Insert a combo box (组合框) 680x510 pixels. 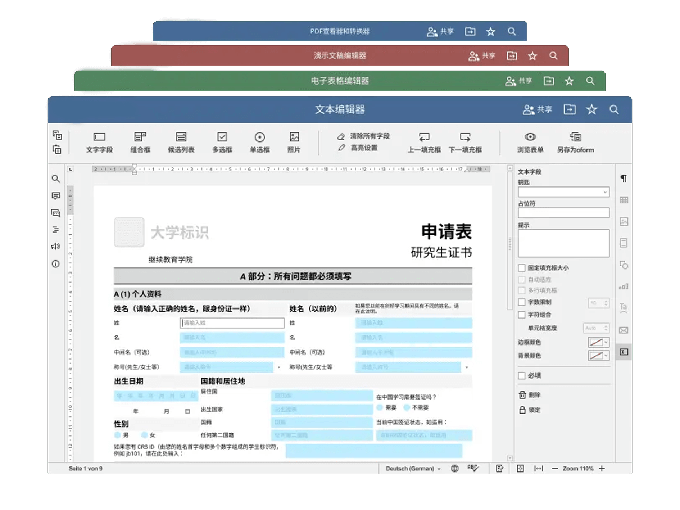(x=140, y=142)
